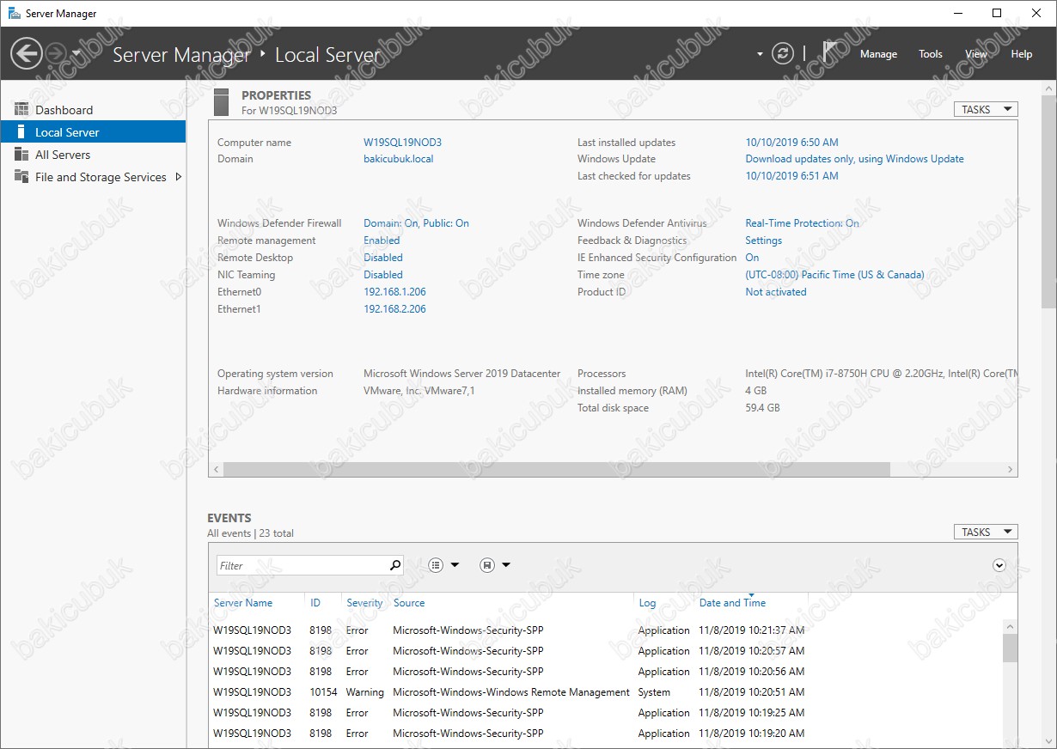Expand File and Storage Services arrow
Image resolution: width=1057 pixels, height=749 pixels.
pos(178,177)
